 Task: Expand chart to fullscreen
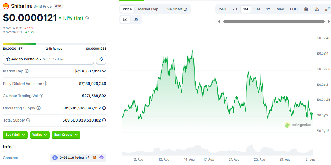[328, 9]
